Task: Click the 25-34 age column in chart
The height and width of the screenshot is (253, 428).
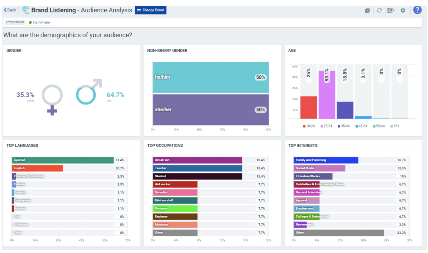Action: coord(327,94)
